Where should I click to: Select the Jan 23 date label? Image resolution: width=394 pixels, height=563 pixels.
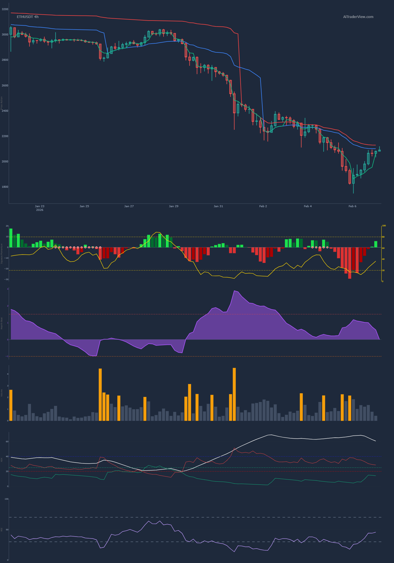[x=40, y=206]
